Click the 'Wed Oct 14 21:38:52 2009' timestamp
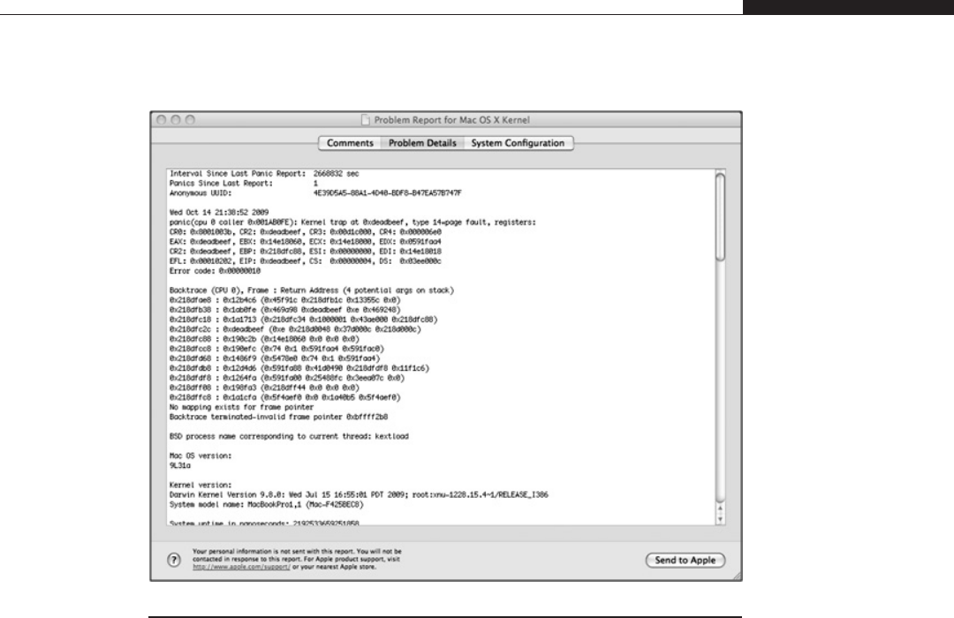The image size is (954, 618). 219,213
